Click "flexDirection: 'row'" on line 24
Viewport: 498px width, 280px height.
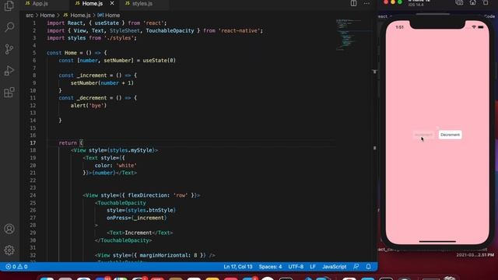pyautogui.click(x=157, y=195)
